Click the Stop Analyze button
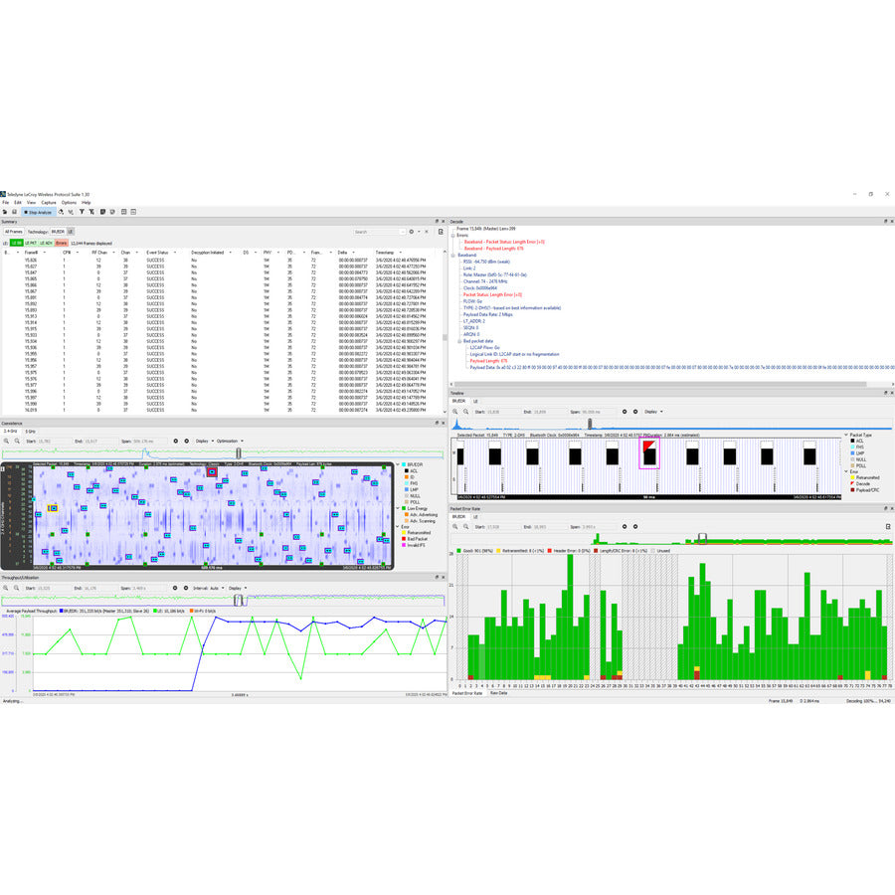This screenshot has width=895, height=895. point(38,211)
